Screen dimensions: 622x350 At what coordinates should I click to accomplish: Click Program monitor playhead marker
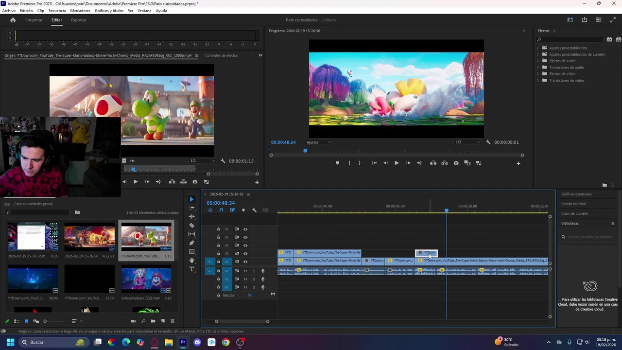305,151
